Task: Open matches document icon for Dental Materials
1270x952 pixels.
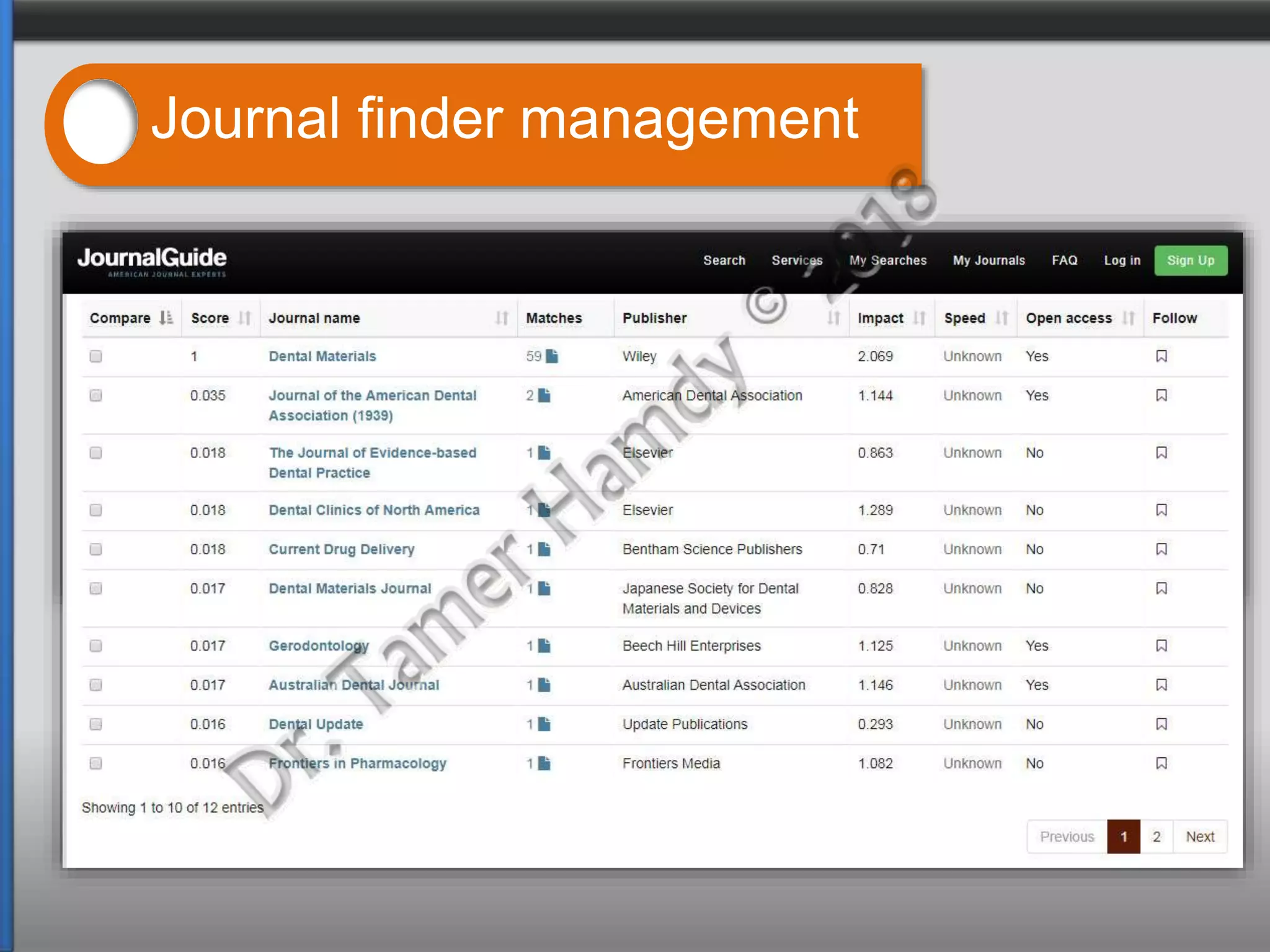Action: 552,356
